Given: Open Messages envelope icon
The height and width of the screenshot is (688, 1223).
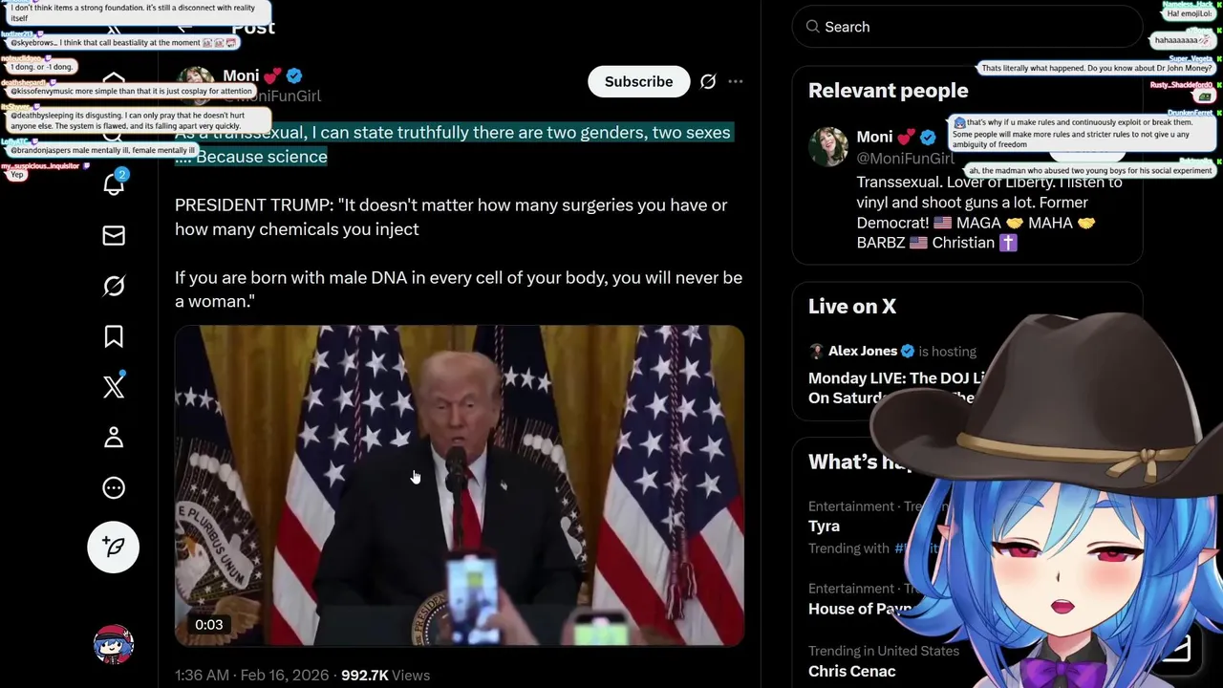Looking at the screenshot, I should [114, 235].
